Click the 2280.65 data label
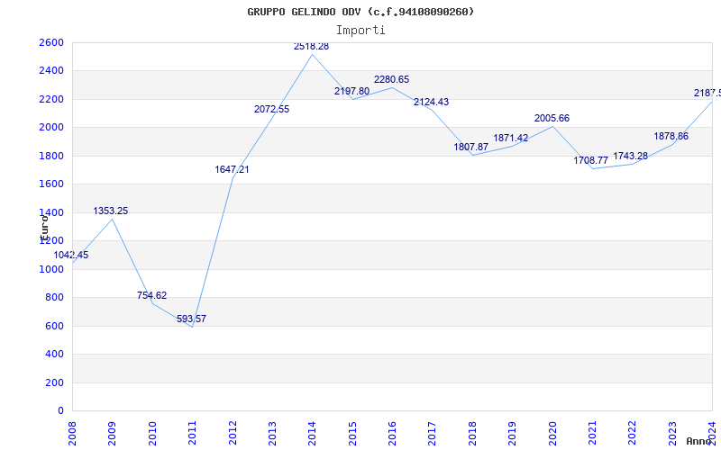The height and width of the screenshot is (450, 721). pyautogui.click(x=391, y=79)
